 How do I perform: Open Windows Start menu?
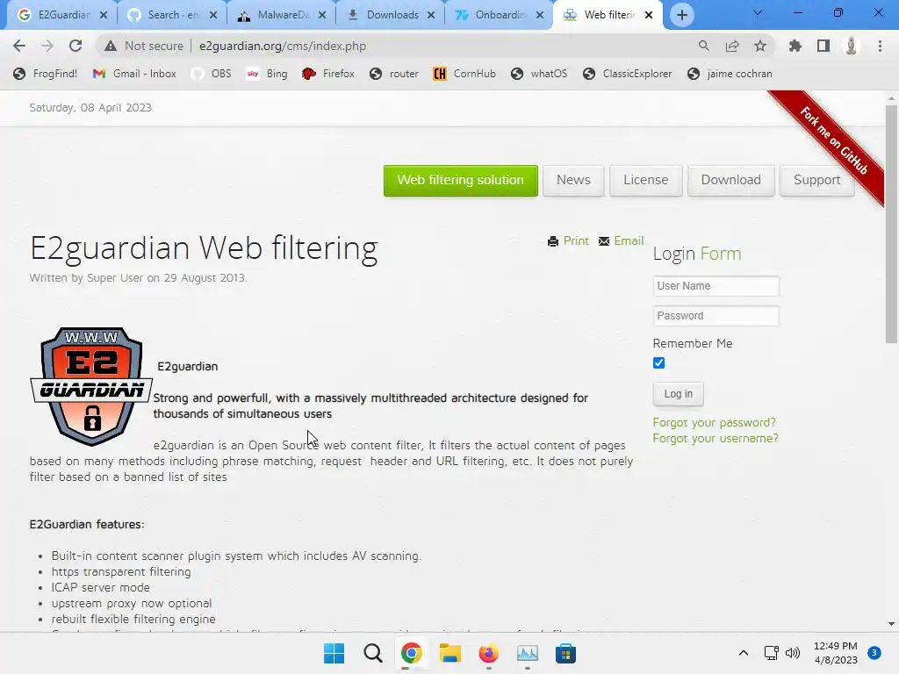point(334,653)
